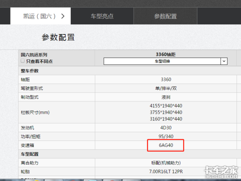Select the 7.00R16LT 12PR tire value
241x181 pixels.
pos(165,172)
